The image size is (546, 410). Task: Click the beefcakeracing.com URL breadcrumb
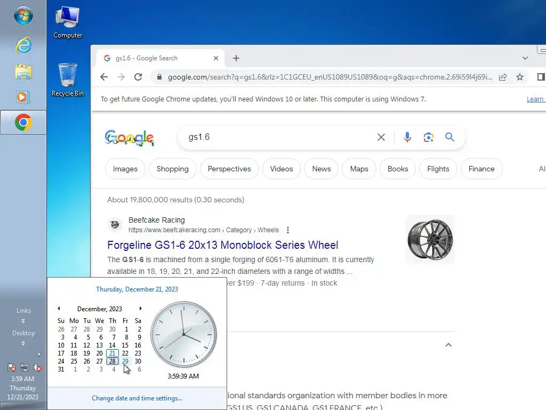click(x=203, y=230)
